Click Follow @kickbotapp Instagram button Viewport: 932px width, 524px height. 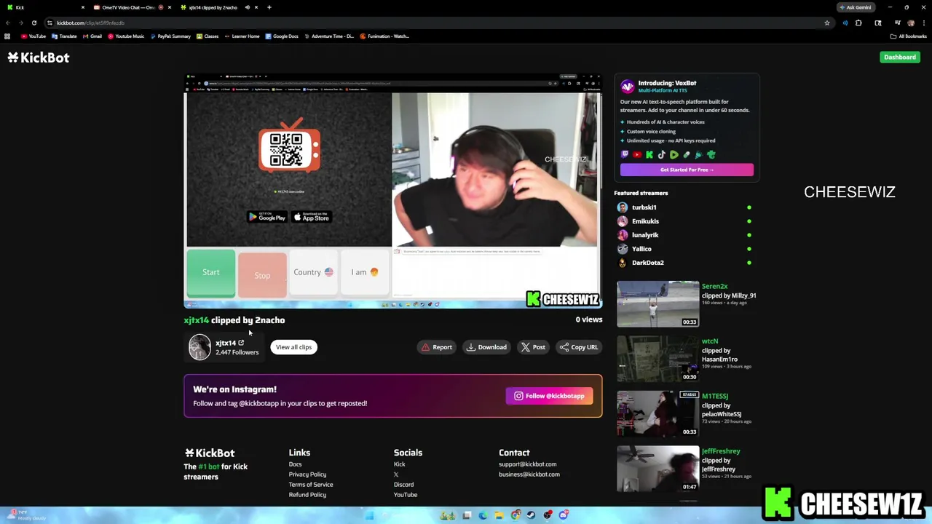[549, 396]
